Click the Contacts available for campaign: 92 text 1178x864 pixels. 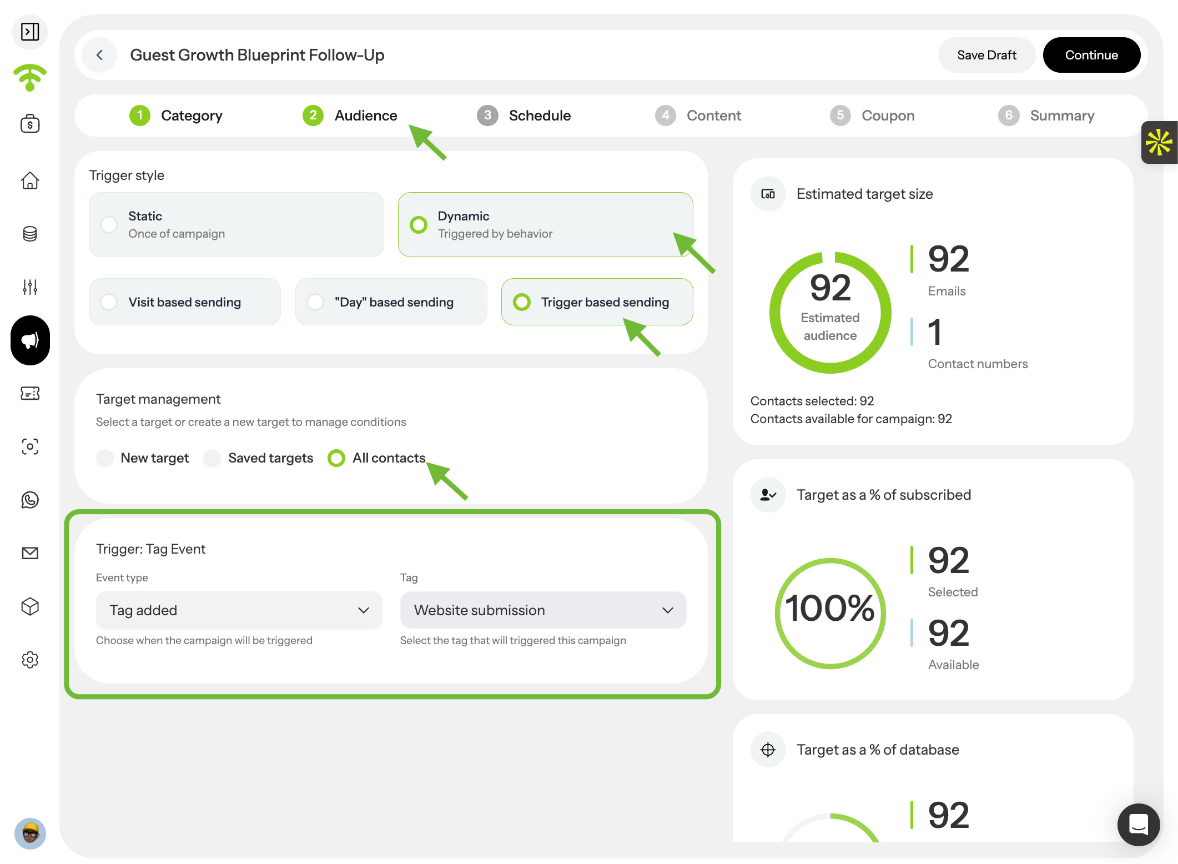(x=852, y=419)
